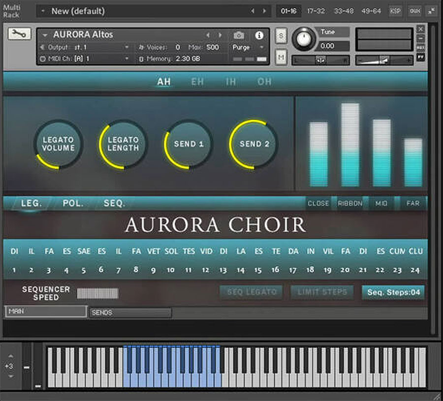This screenshot has height=401, width=443.
Task: Select the EH vowel
Action: pyautogui.click(x=197, y=82)
